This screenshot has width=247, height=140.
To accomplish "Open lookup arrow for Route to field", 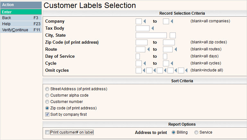I will 176,49.
